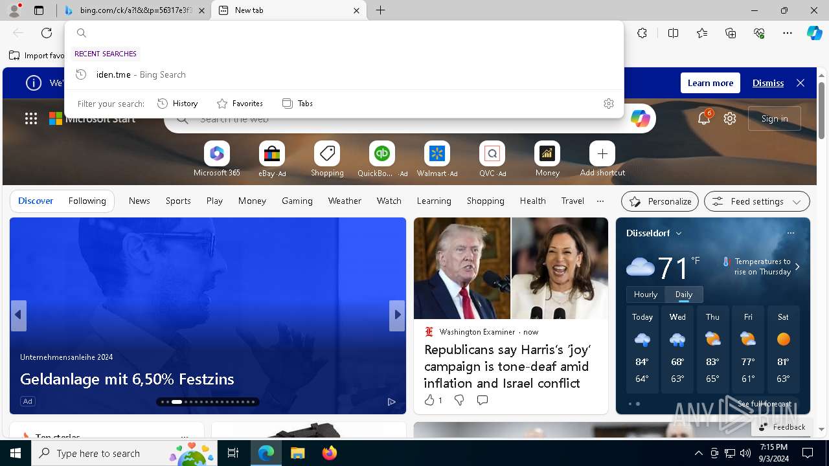Filter address bar search by History
This screenshot has height=466, width=829.
pos(177,104)
